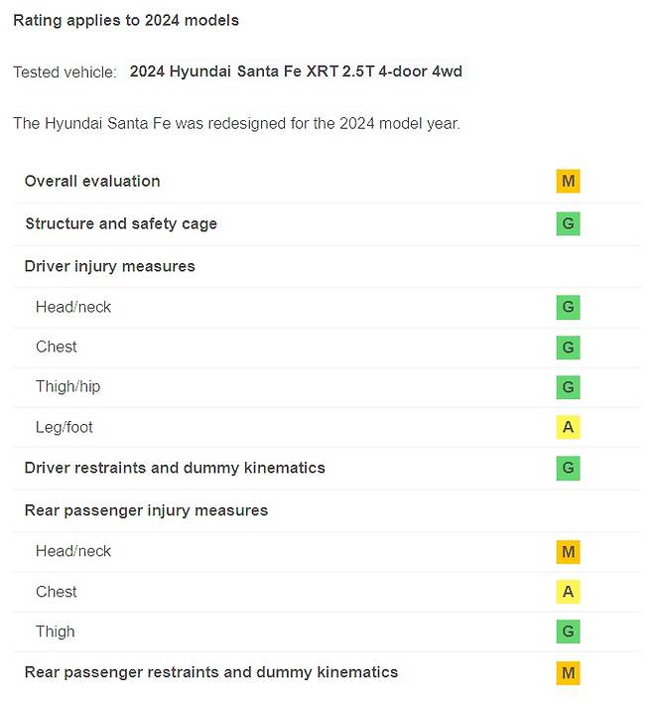This screenshot has height=704, width=653.
Task: Click the Leg/foot A rating badge
Action: tap(568, 428)
